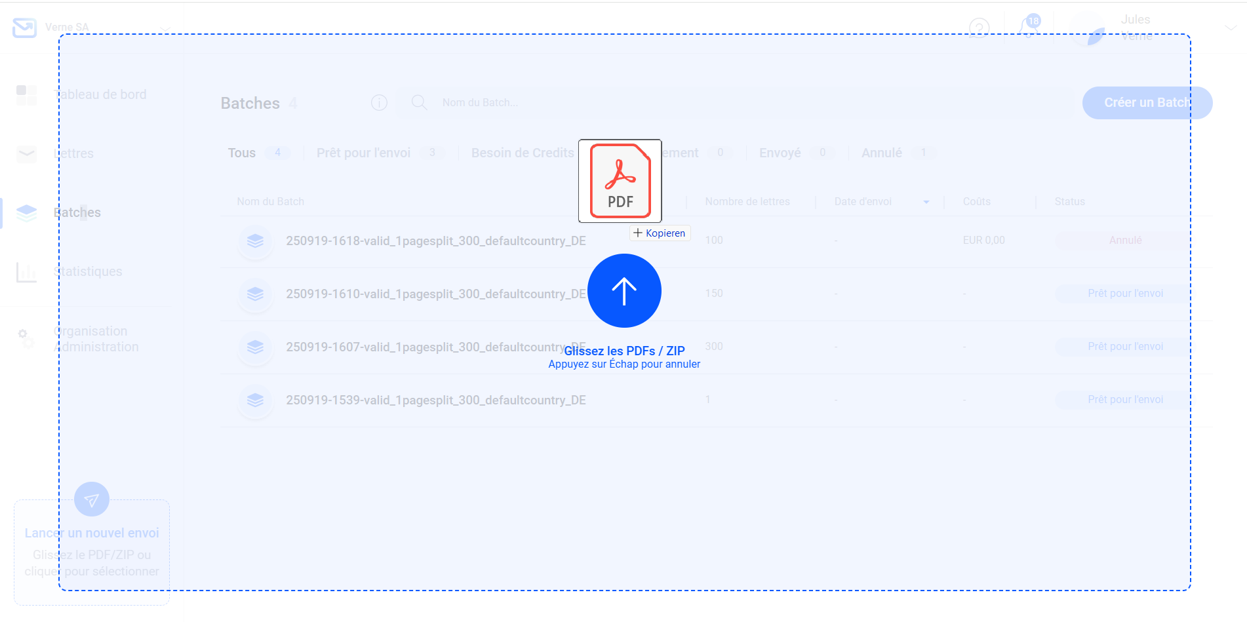Click the Lettres envelope sidebar icon
The image size is (1247, 622).
pos(26,154)
